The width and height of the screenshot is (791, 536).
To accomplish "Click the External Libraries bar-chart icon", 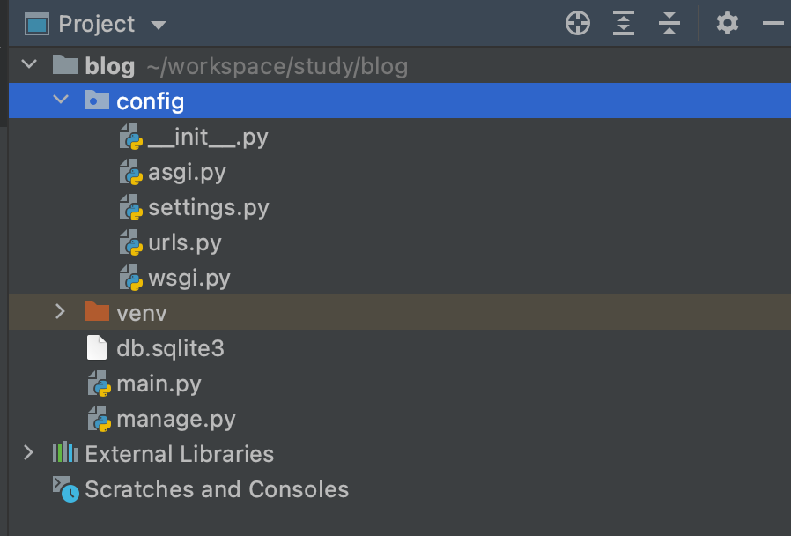I will (65, 453).
